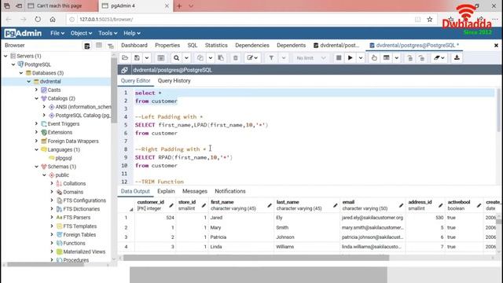This screenshot has width=503, height=283.
Task: Expand the Event Triggers node
Action: tap(37, 123)
